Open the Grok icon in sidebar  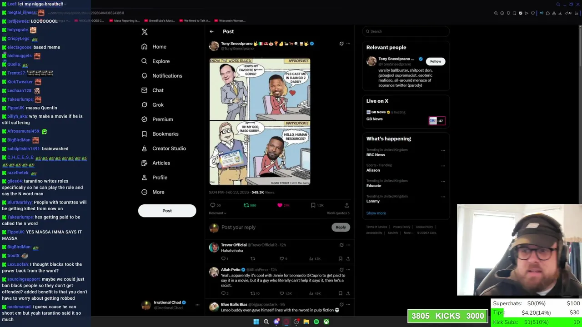click(x=144, y=105)
